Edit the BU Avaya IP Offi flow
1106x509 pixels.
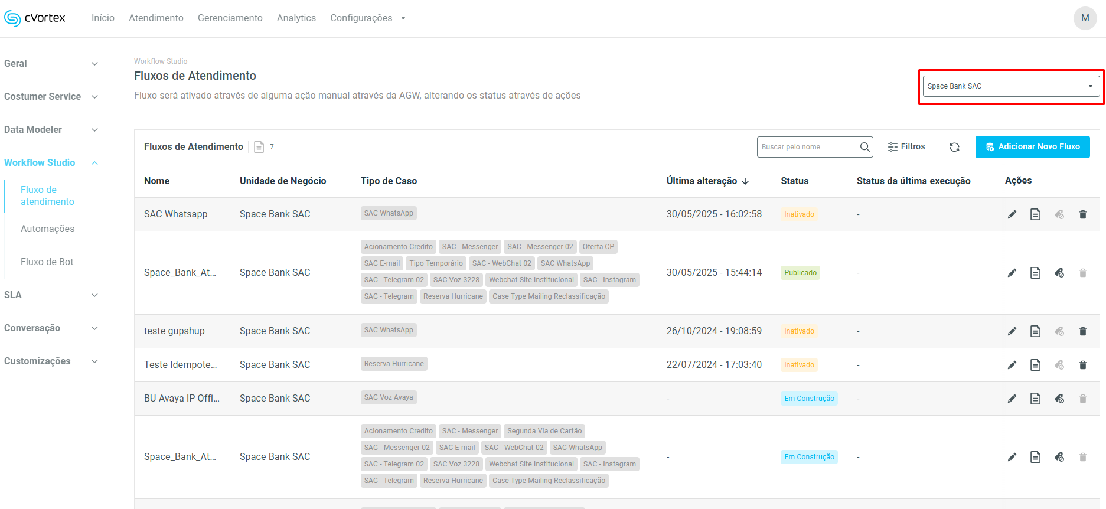pyautogui.click(x=1012, y=399)
